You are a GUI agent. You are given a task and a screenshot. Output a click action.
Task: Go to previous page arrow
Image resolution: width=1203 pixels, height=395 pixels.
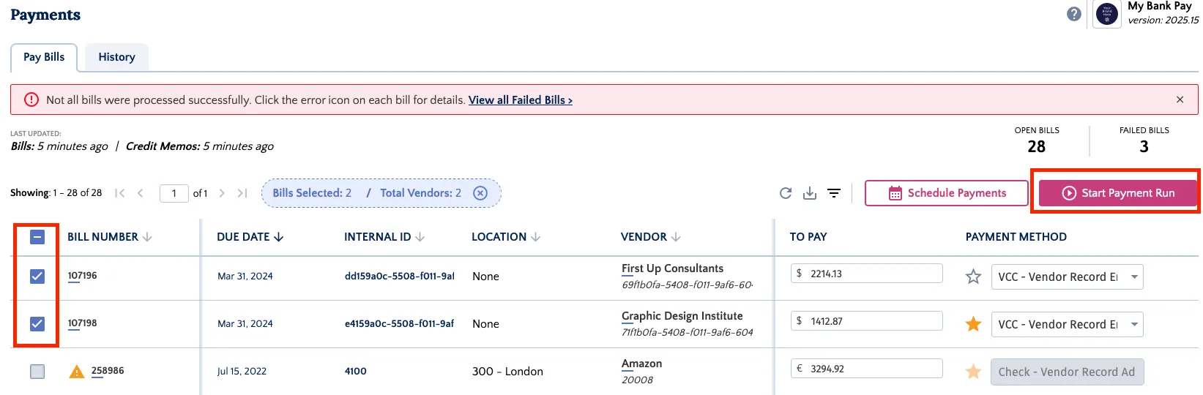[140, 193]
